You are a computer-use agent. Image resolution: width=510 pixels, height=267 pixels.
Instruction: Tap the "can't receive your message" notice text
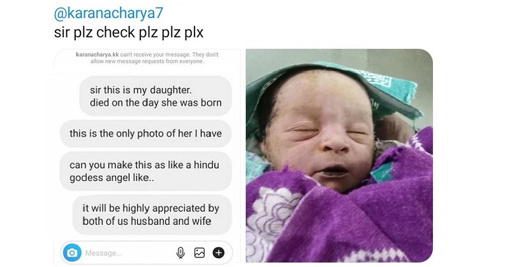[155, 54]
